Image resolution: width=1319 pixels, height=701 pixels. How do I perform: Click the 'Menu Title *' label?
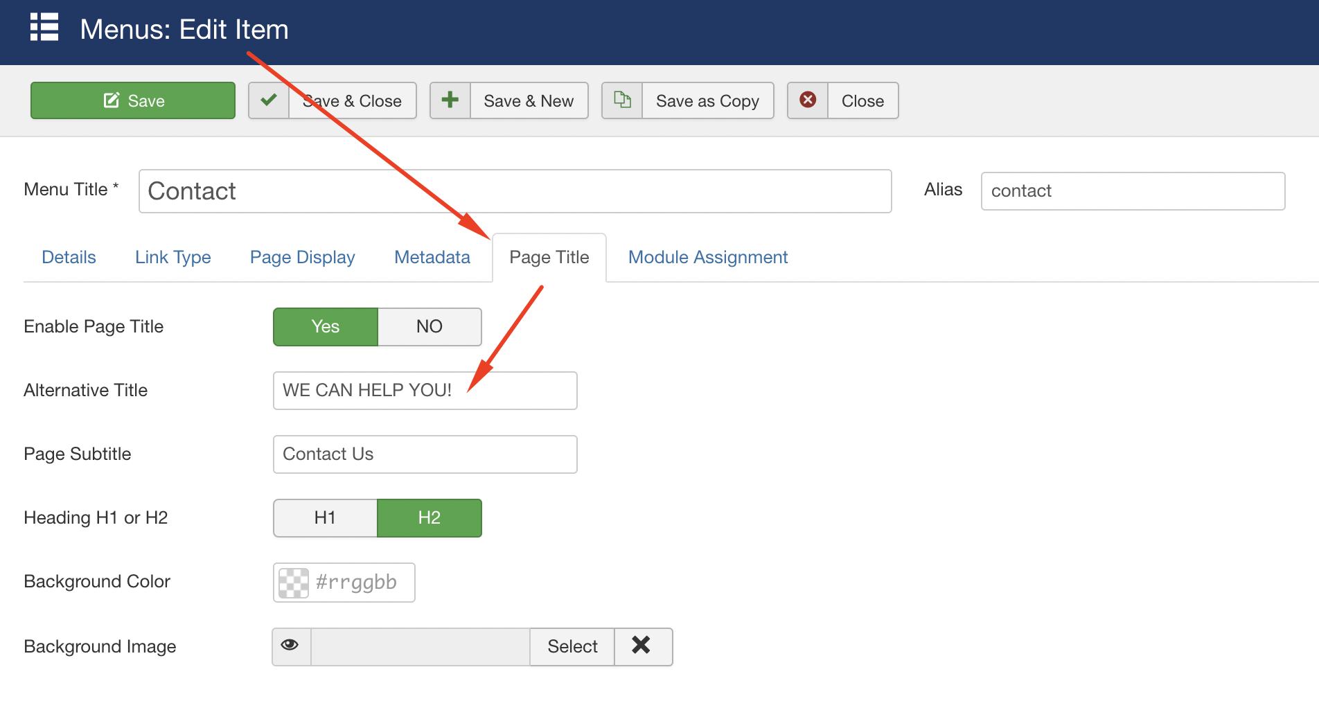(x=71, y=189)
